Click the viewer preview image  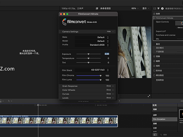(x=134, y=52)
